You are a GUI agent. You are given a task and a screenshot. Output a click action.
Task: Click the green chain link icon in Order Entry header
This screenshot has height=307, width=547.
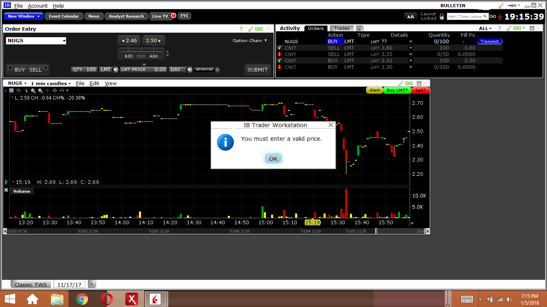tap(259, 29)
